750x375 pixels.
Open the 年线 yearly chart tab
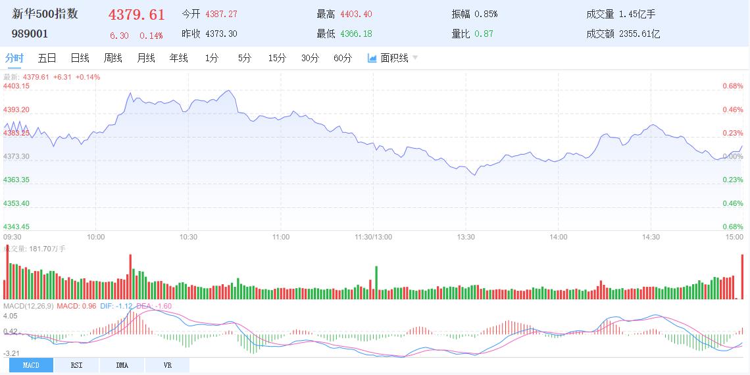tap(178, 58)
